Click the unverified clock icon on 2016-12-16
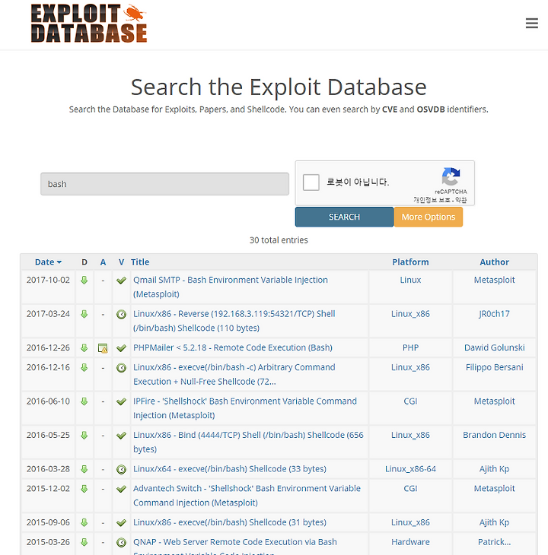Screen dimensions: 548x555 121,368
